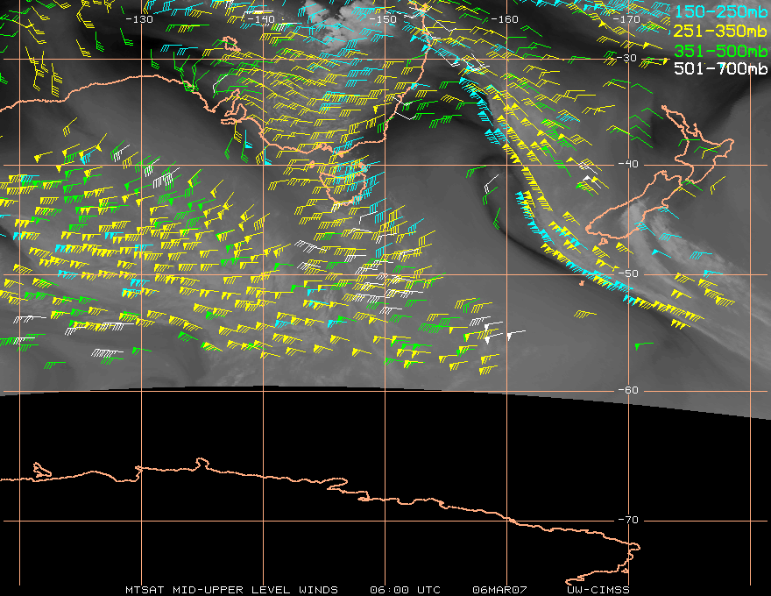Click the -160 longitude label

(505, 19)
